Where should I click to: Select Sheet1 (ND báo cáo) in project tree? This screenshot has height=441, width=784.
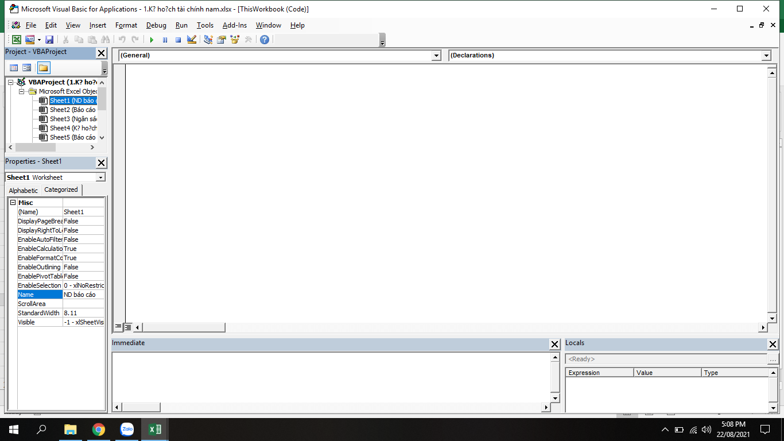(73, 100)
